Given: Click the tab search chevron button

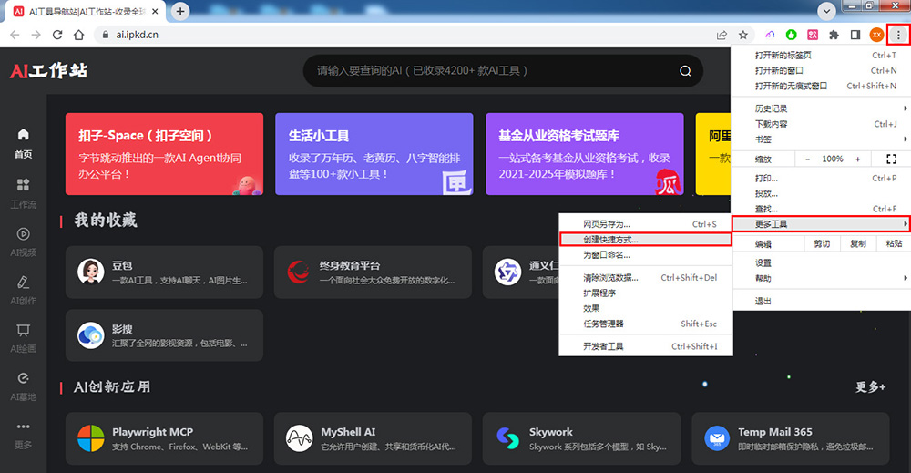Looking at the screenshot, I should pyautogui.click(x=826, y=10).
